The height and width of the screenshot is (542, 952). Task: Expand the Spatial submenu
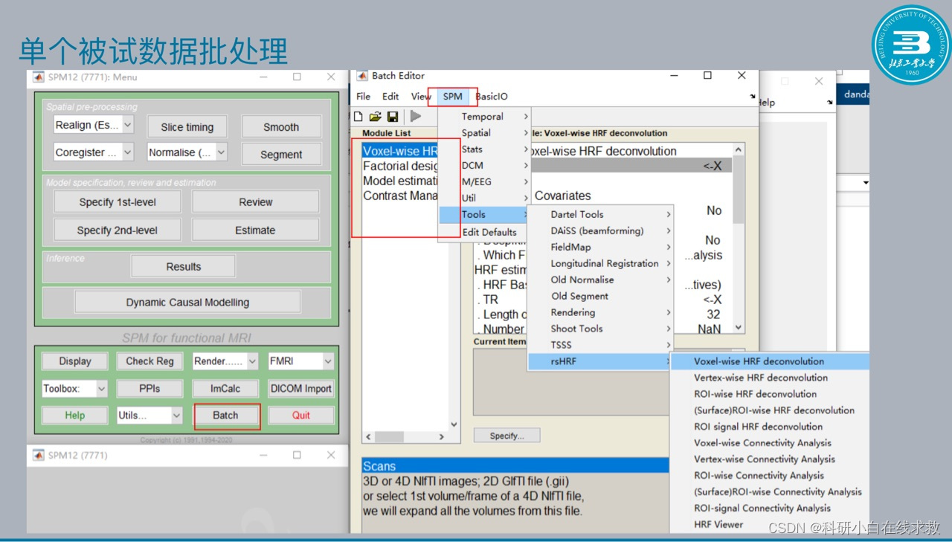pos(484,133)
